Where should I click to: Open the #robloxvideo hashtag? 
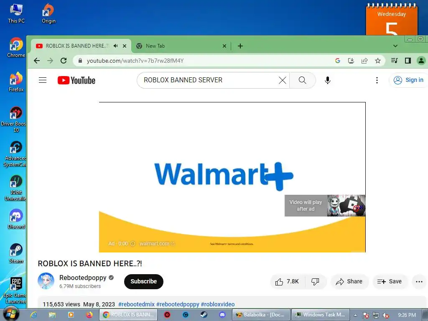pyautogui.click(x=217, y=304)
